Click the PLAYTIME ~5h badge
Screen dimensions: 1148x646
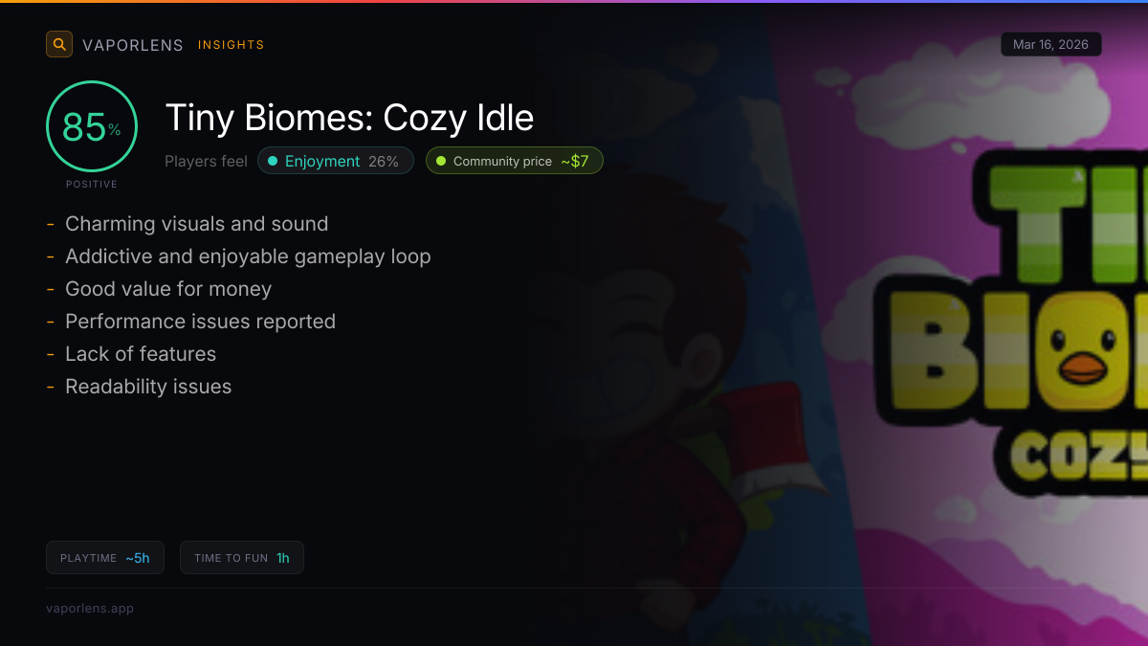105,558
